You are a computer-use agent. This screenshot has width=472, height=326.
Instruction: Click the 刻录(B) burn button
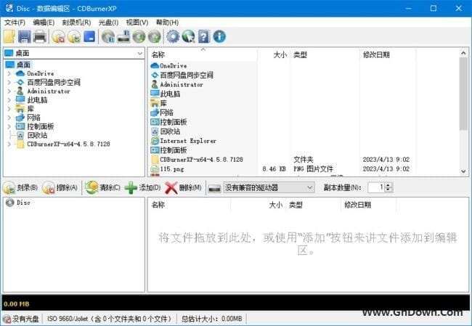click(20, 187)
